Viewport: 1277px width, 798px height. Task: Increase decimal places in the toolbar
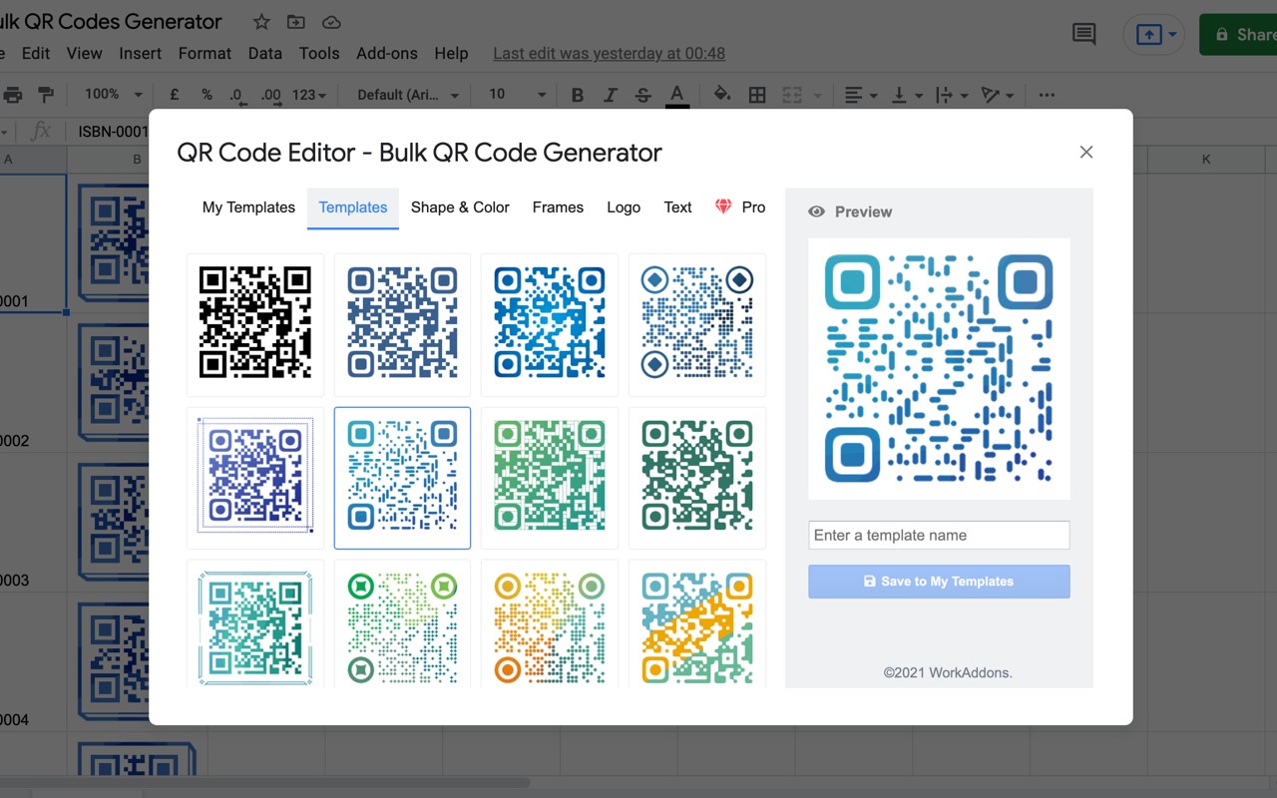(271, 95)
